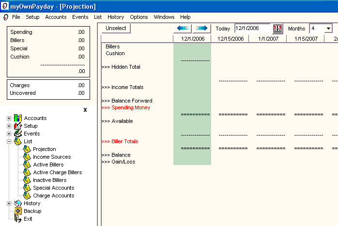
Task: Open the Help menu
Action: point(185,17)
